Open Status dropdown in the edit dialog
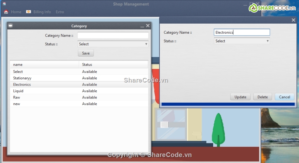 [x=242, y=41]
